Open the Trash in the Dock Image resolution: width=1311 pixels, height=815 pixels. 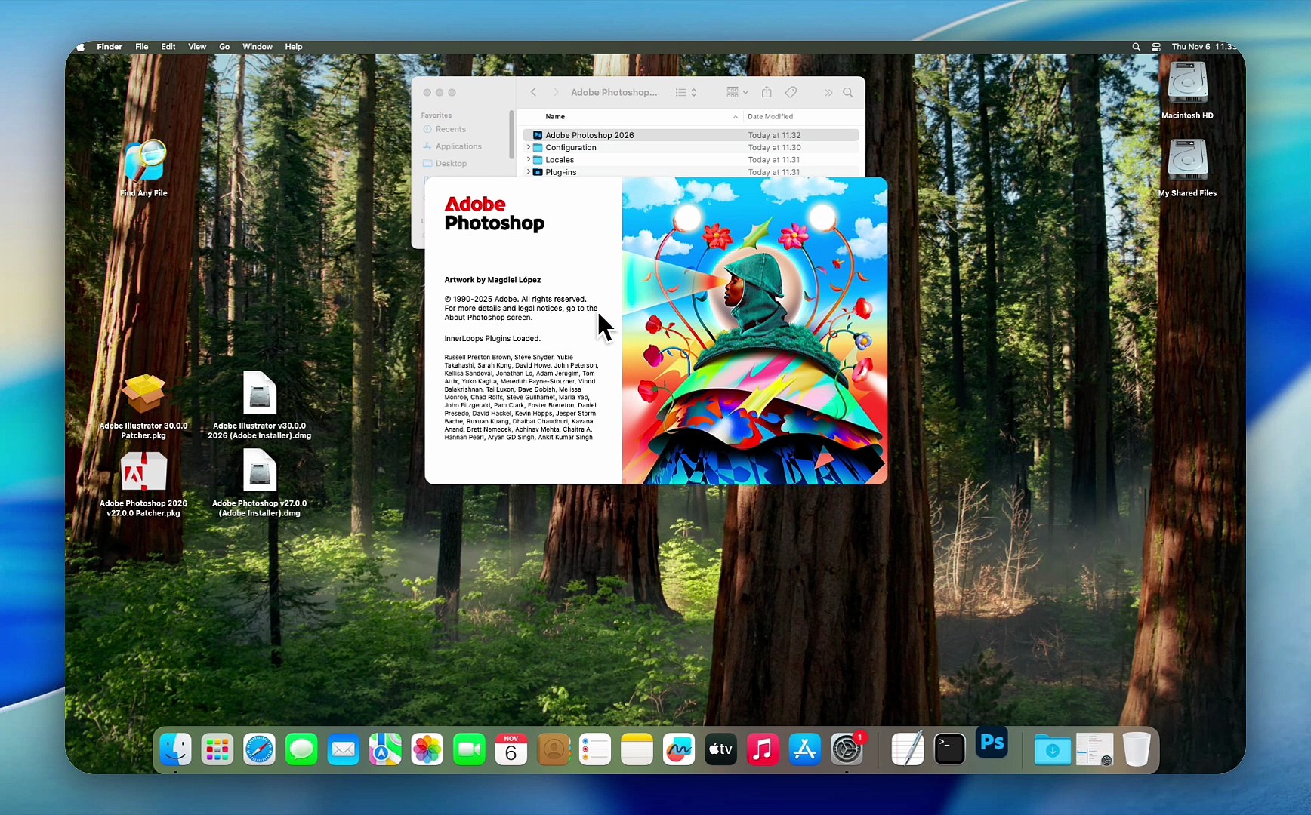point(1137,749)
